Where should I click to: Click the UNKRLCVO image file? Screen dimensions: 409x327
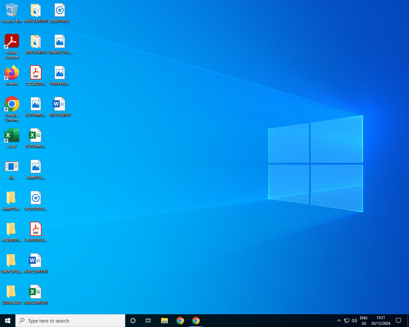60,44
